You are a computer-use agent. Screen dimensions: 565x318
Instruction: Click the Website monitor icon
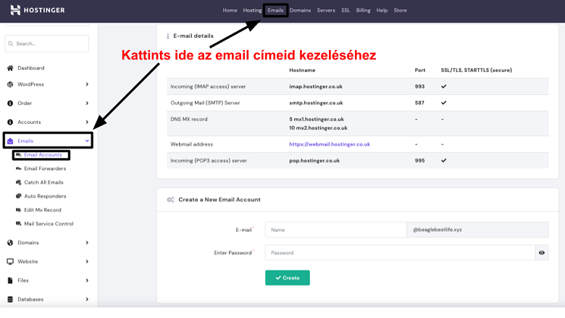pyautogui.click(x=10, y=261)
